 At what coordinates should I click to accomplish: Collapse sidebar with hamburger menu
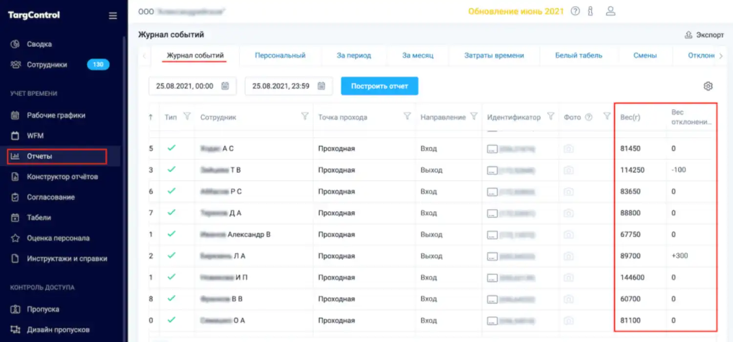[x=113, y=15]
